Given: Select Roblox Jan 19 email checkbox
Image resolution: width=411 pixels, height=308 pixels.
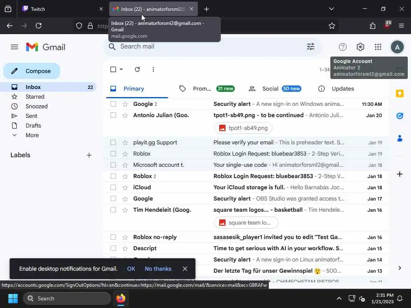Looking at the screenshot, I should click(113, 154).
